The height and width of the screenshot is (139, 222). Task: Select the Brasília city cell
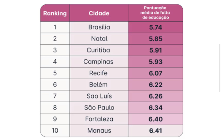click(x=99, y=27)
